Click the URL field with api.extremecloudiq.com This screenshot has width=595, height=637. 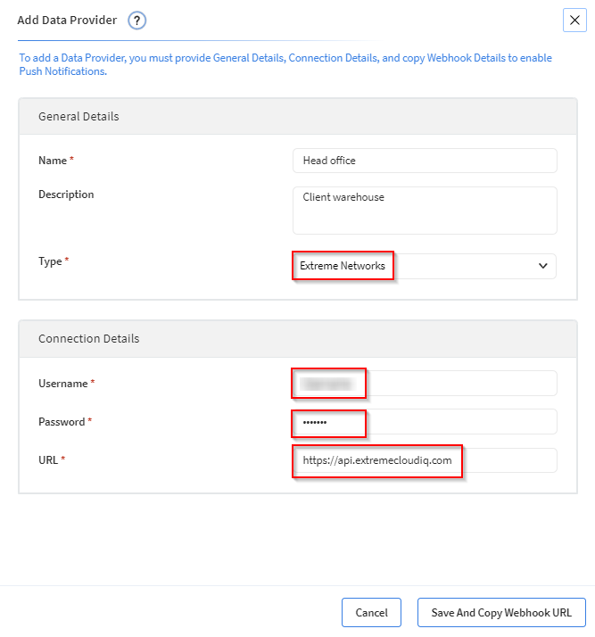coord(425,460)
